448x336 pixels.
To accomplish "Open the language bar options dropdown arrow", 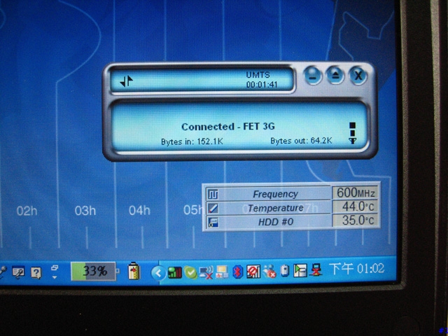I will 55,277.
